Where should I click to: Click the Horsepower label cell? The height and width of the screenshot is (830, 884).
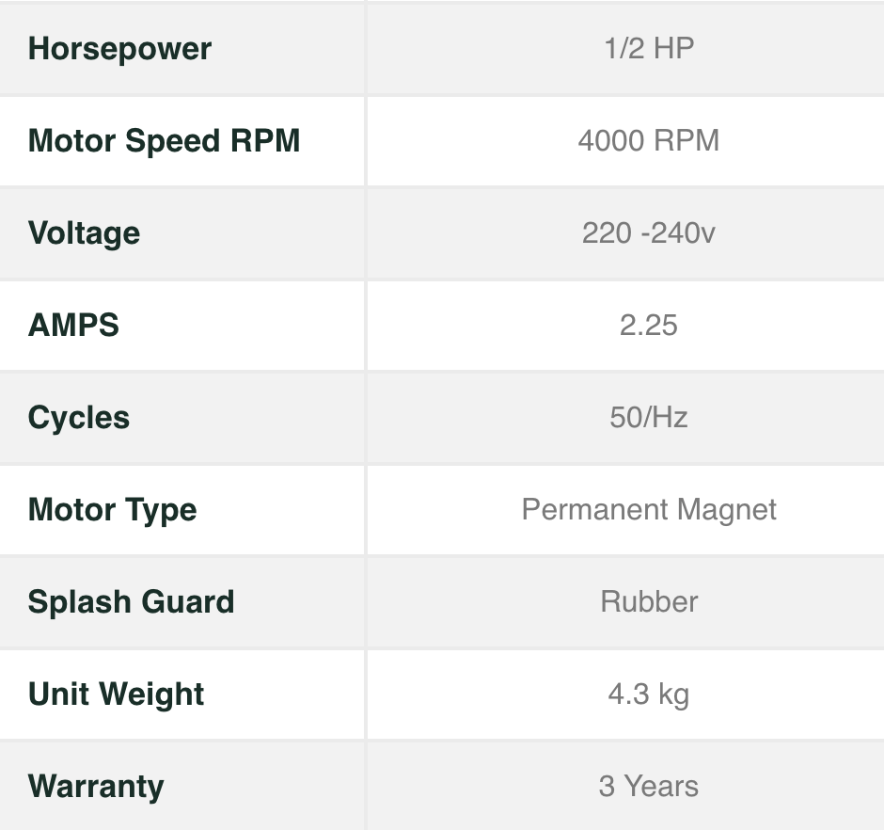click(x=120, y=49)
